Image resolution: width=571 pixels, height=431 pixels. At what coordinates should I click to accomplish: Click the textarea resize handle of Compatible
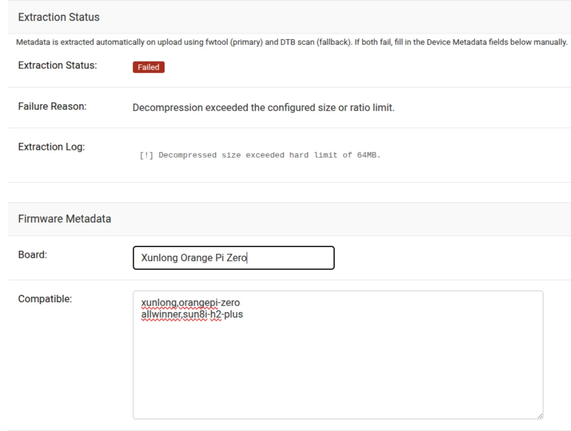coord(540,416)
